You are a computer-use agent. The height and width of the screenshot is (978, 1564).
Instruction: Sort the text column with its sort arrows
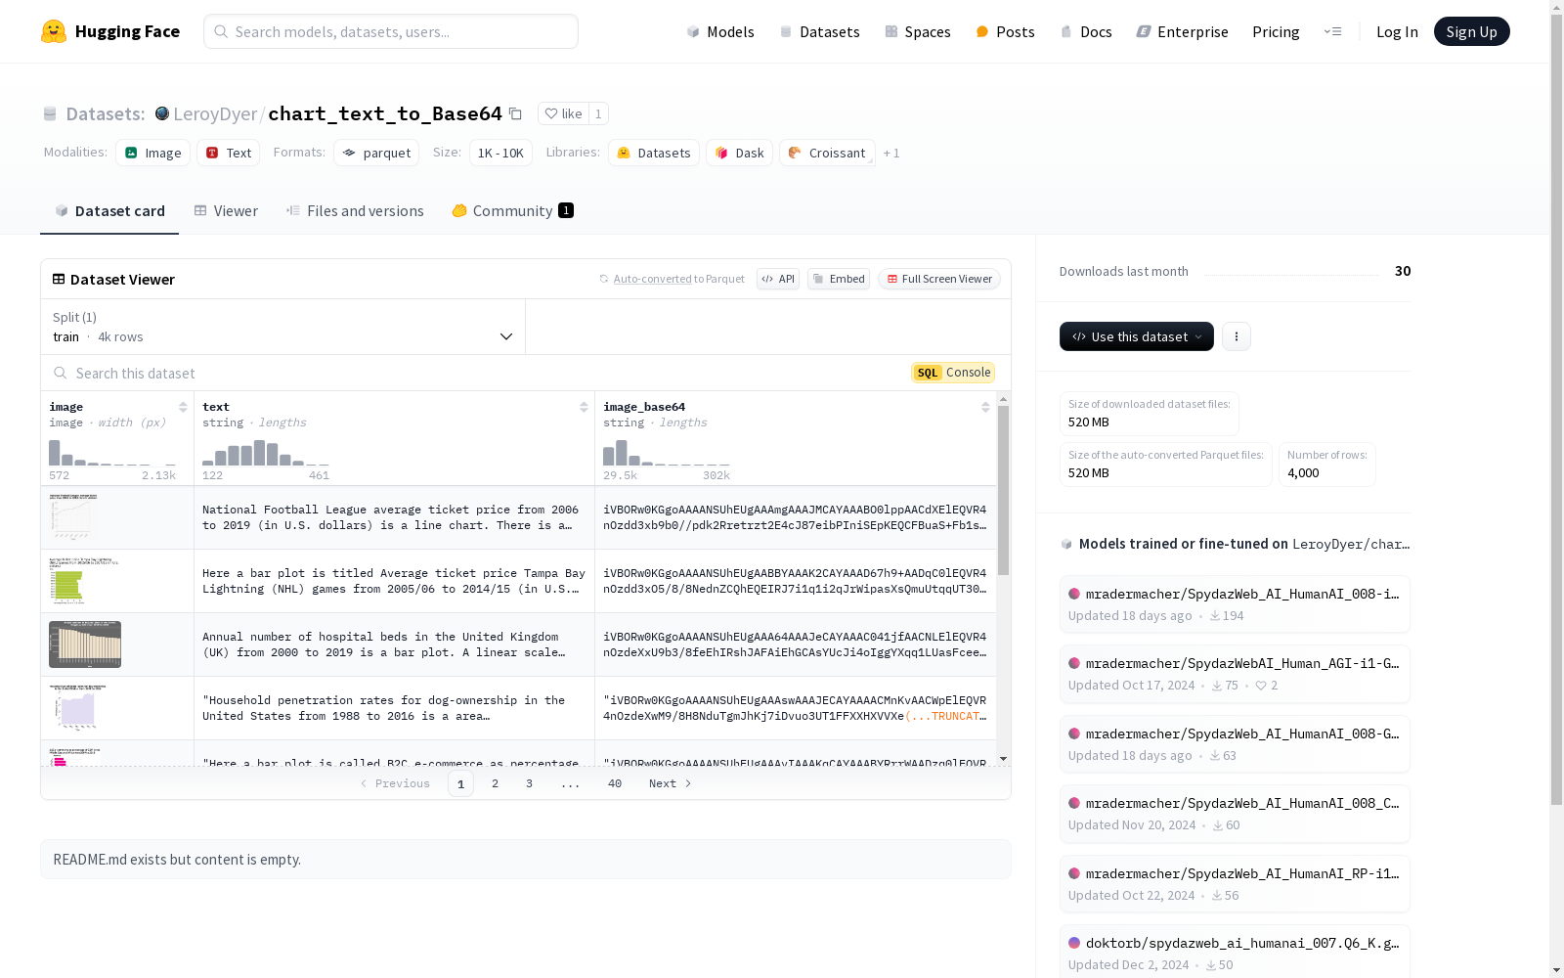click(584, 407)
